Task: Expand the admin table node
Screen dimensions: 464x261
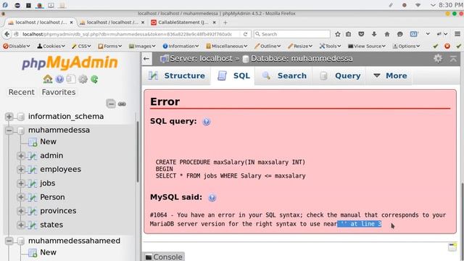Action: click(x=21, y=156)
